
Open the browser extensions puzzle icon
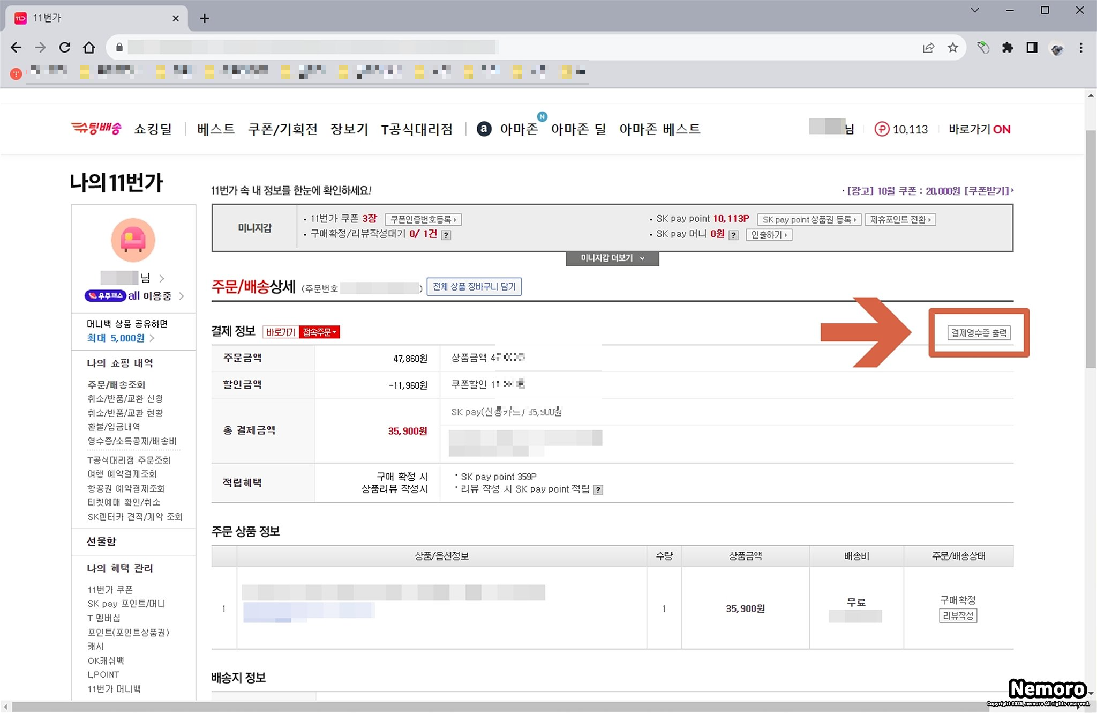tap(1007, 48)
